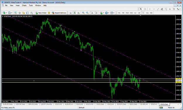This screenshot has height=110, width=183.
Task: Click the Zoom Out magnifier
Action: tap(87, 13)
